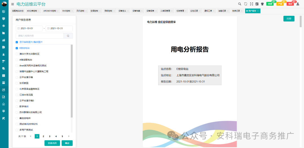Click the previous page chevron
This screenshot has width=304, height=148.
[x=31, y=136]
